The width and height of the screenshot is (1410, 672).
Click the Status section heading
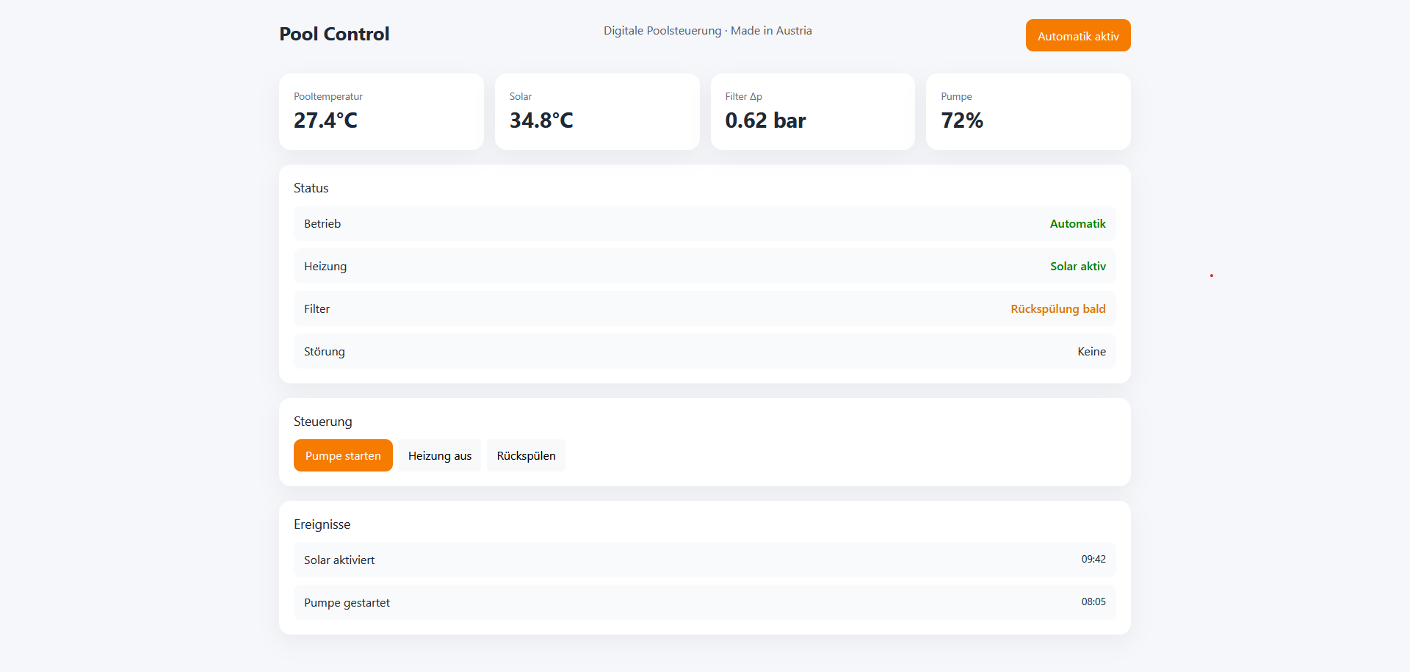(311, 188)
